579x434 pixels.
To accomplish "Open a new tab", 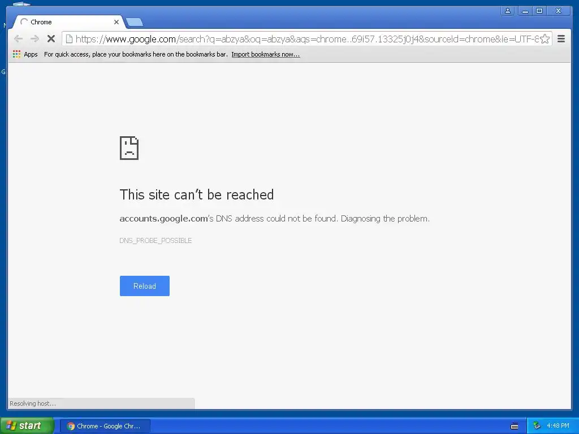I will tap(135, 23).
